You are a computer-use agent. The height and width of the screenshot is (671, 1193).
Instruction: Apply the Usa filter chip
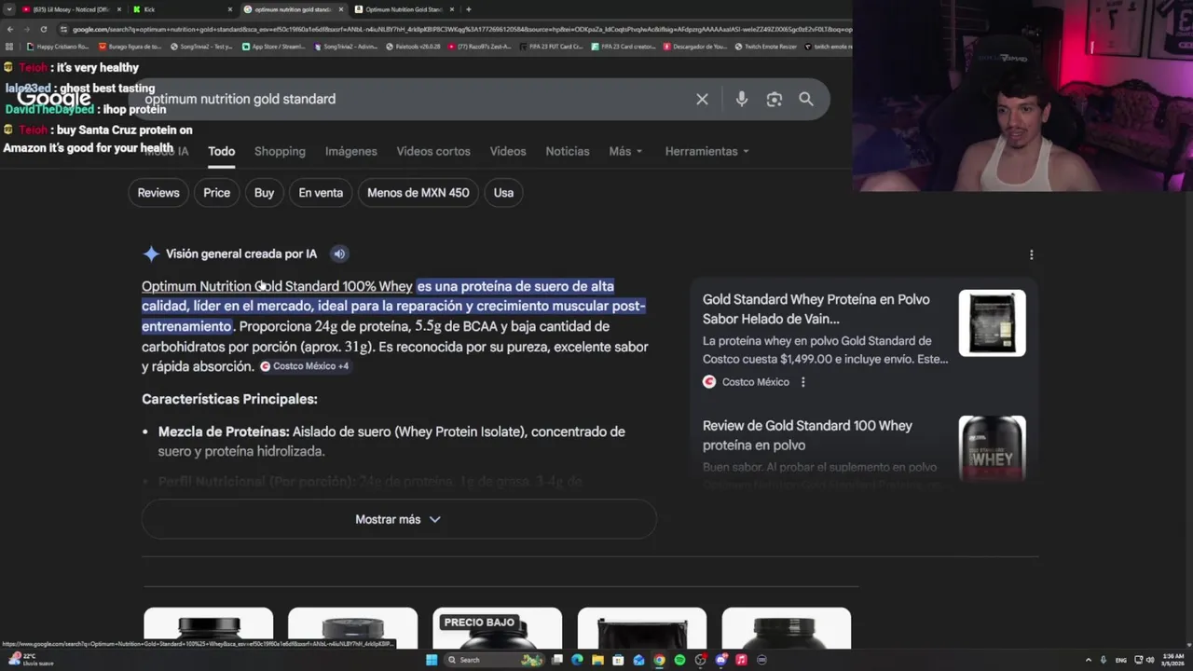503,193
